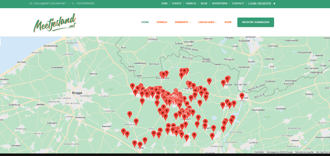This screenshot has width=330, height=156.
Task: Click the Oudenburg label on the map
Action: click(x=14, y=105)
